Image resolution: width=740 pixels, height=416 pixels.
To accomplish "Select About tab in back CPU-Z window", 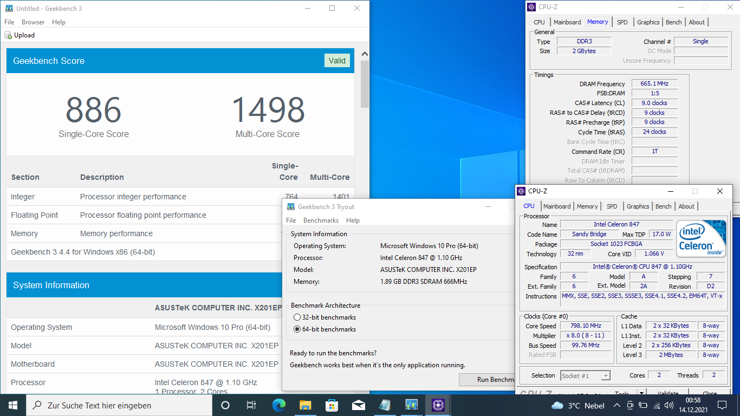I will tap(697, 22).
